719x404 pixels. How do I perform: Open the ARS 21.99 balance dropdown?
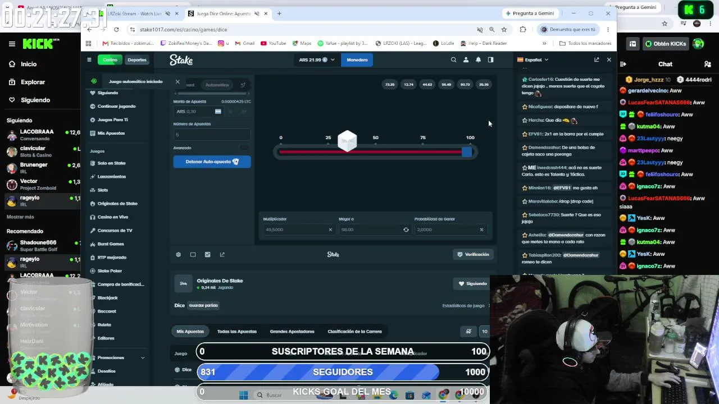pyautogui.click(x=317, y=59)
